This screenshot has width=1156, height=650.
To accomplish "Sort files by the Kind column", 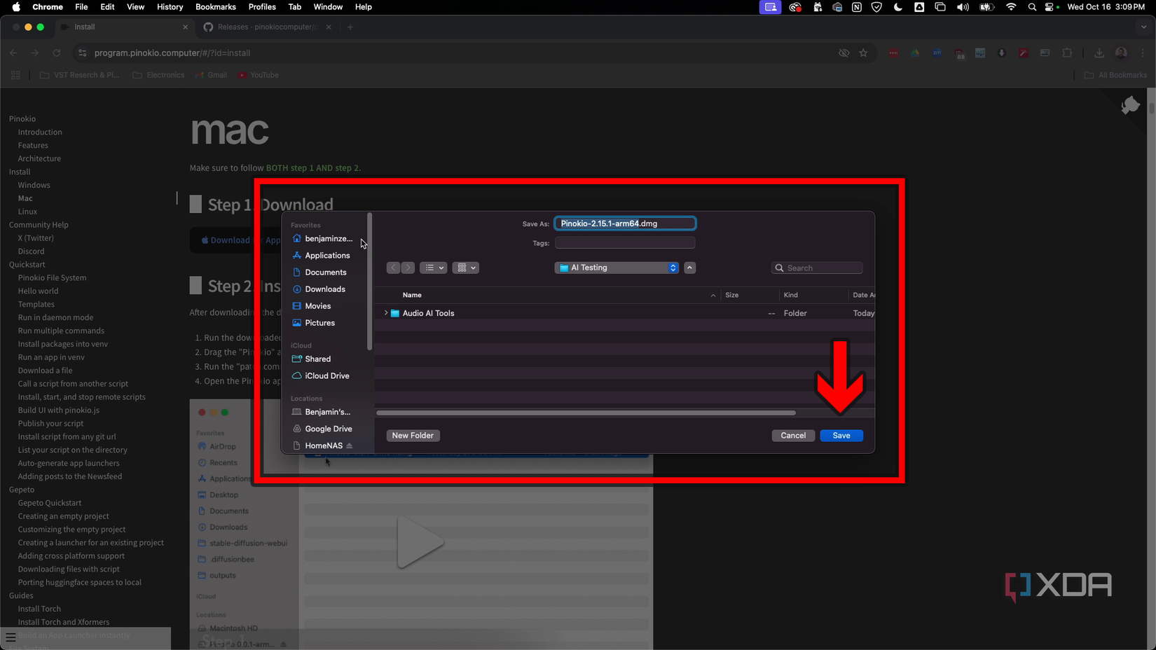I will pos(791,295).
